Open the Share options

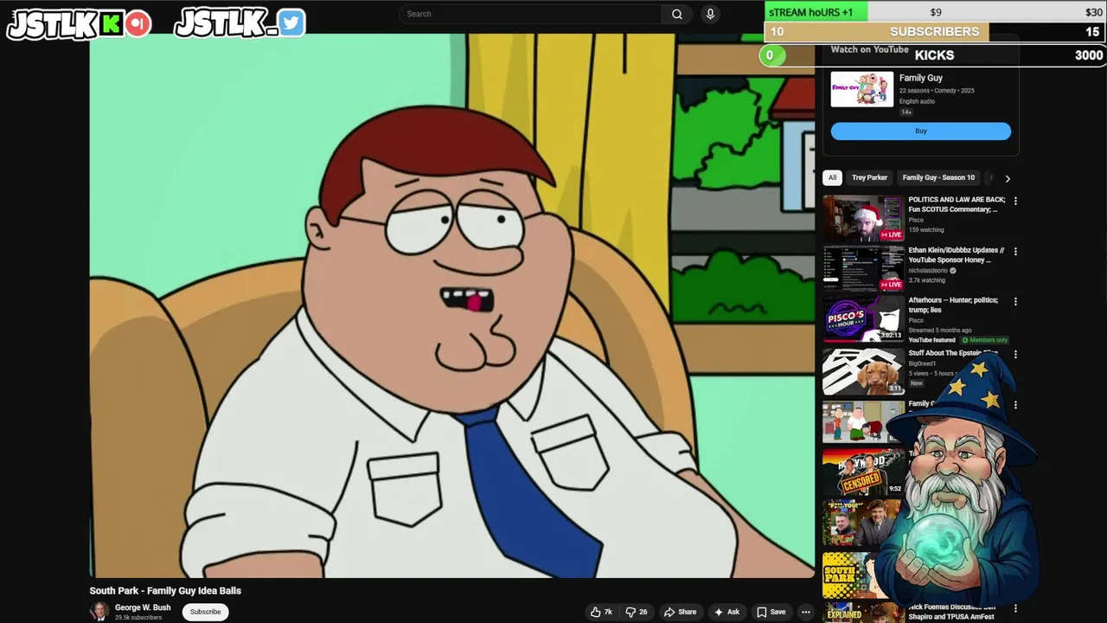(680, 612)
